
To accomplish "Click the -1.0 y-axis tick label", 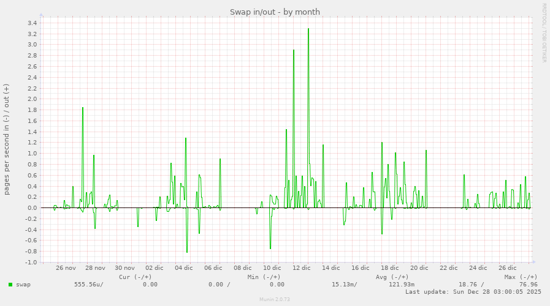I will (x=31, y=262).
